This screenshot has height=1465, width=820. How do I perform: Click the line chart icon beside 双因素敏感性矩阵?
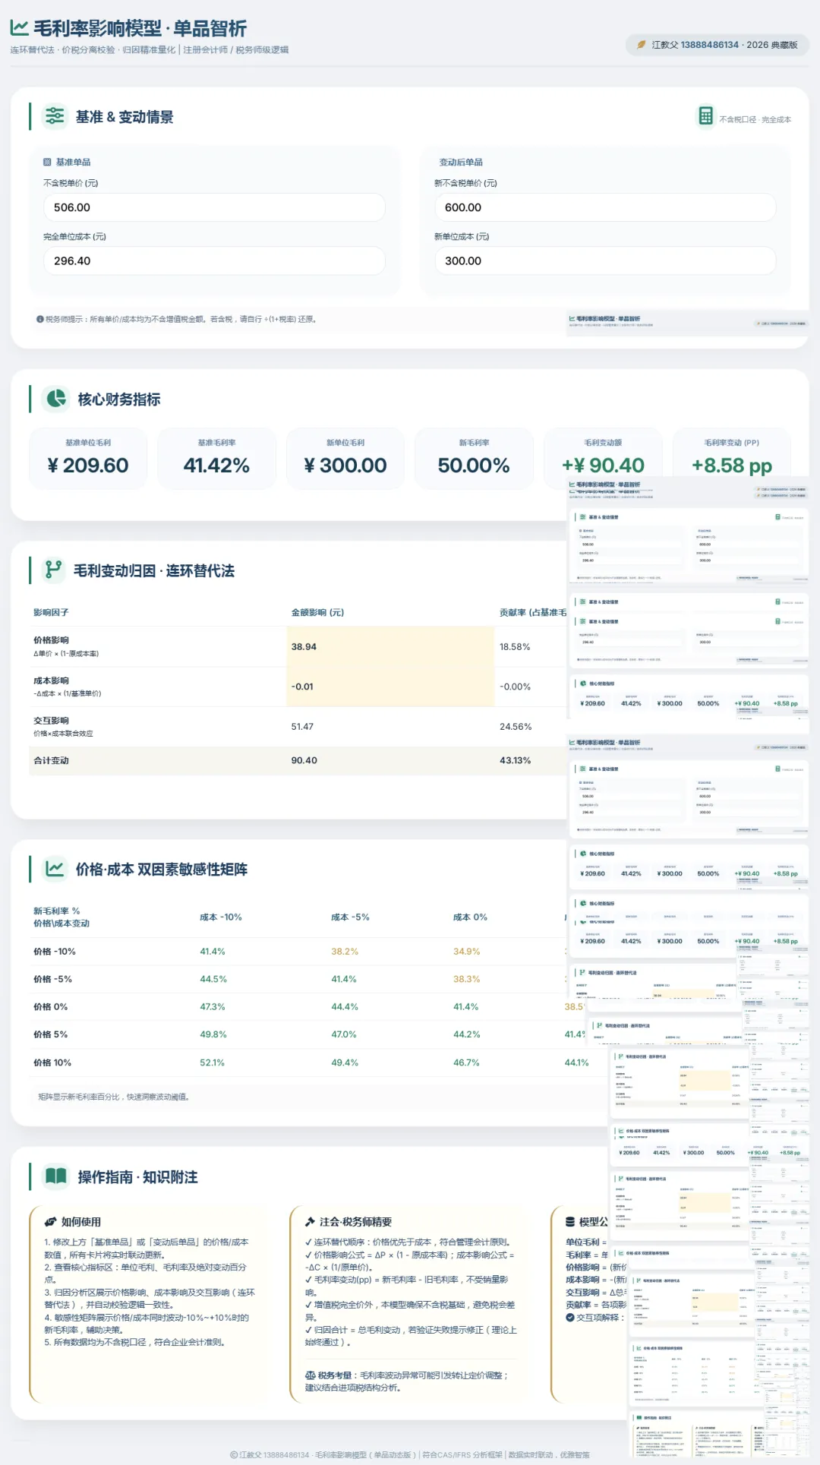click(x=55, y=868)
